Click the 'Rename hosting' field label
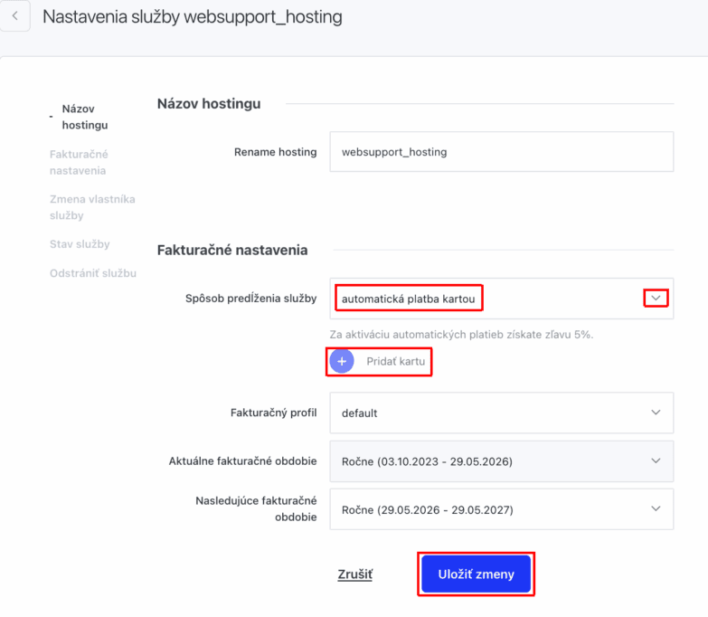Viewport: 708px width, 617px height. (x=275, y=152)
